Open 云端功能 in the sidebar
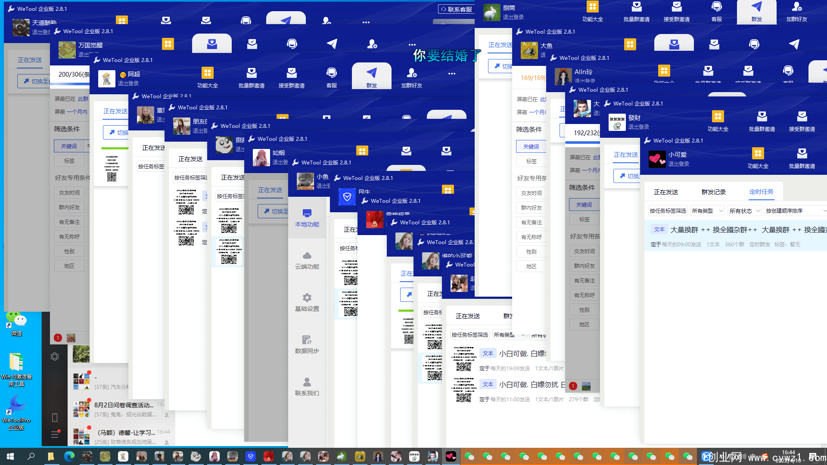The height and width of the screenshot is (465, 827). 307,260
